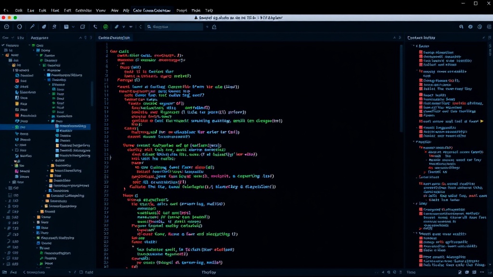This screenshot has height=277, width=493.
Task: Toggle the square checkbox in the status bar's left area
Action: [x=81, y=272]
